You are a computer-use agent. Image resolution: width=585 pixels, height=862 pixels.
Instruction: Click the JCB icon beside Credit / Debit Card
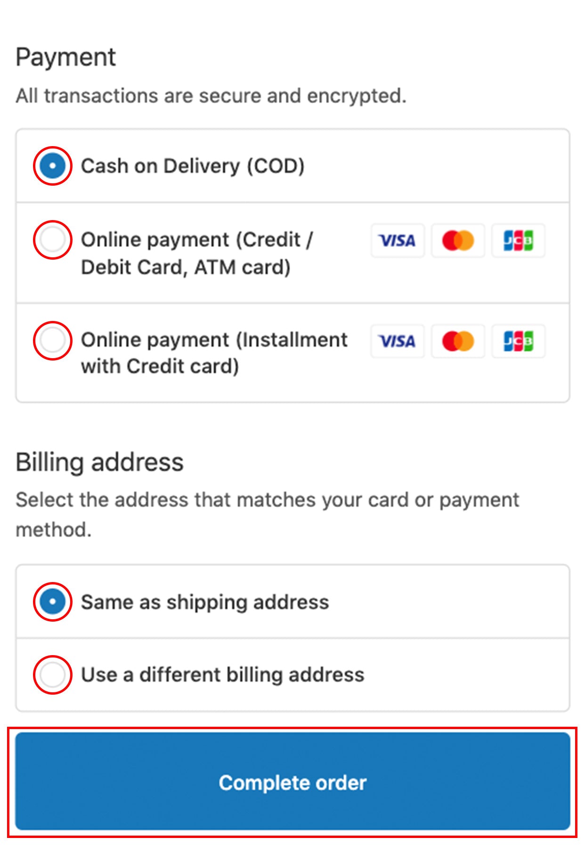[518, 241]
